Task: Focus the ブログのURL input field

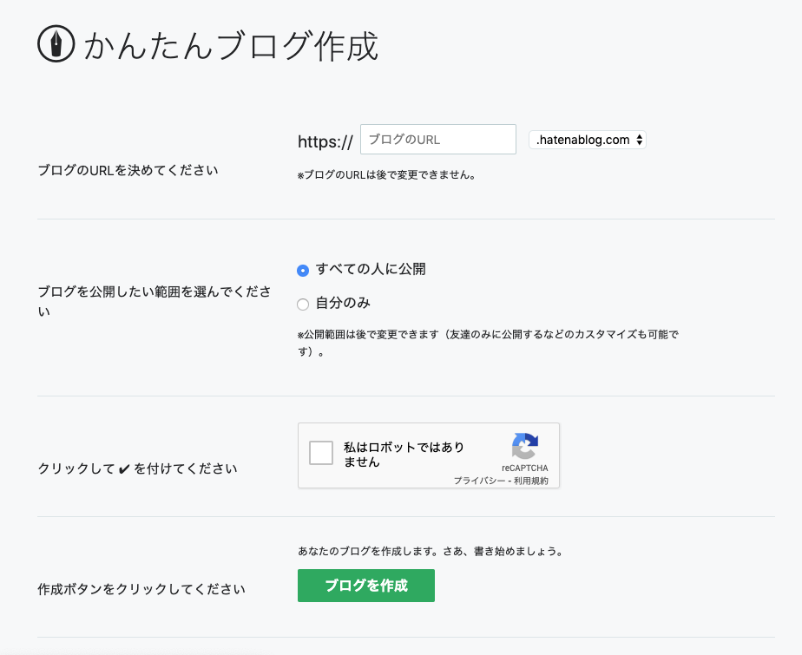Action: pyautogui.click(x=438, y=139)
